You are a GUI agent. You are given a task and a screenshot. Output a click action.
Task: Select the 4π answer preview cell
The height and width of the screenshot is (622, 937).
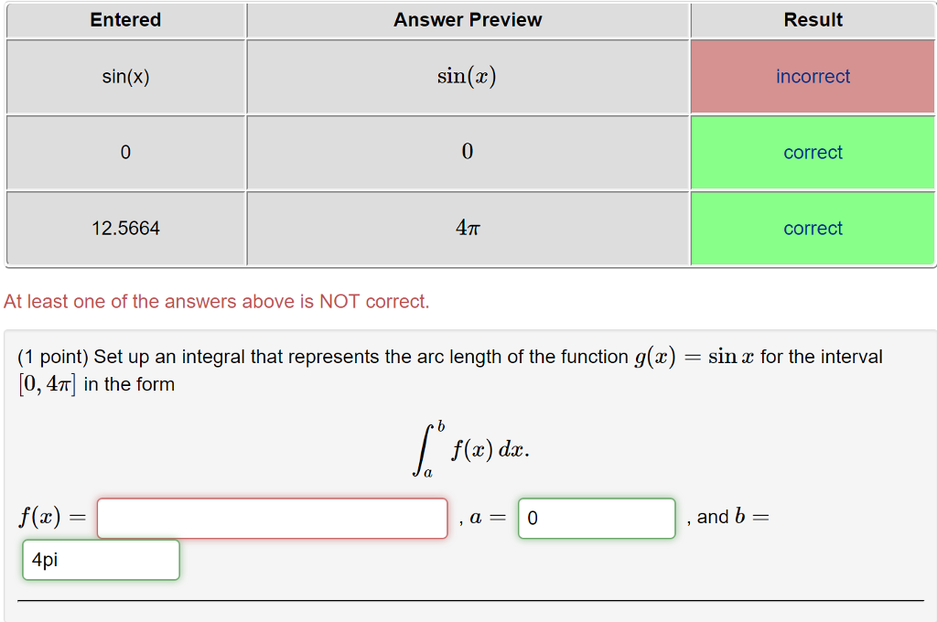(468, 228)
